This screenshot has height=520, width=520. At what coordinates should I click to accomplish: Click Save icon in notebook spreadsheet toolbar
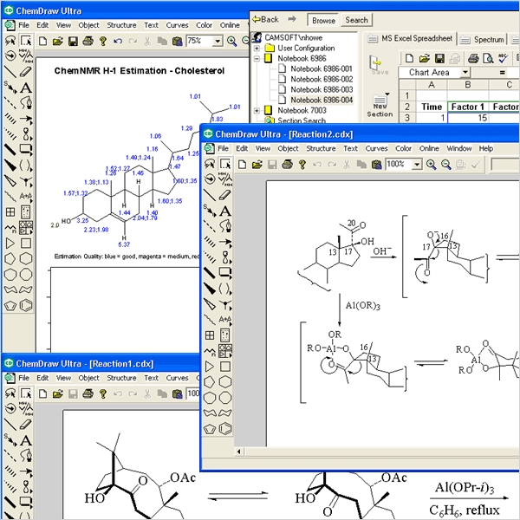click(439, 59)
